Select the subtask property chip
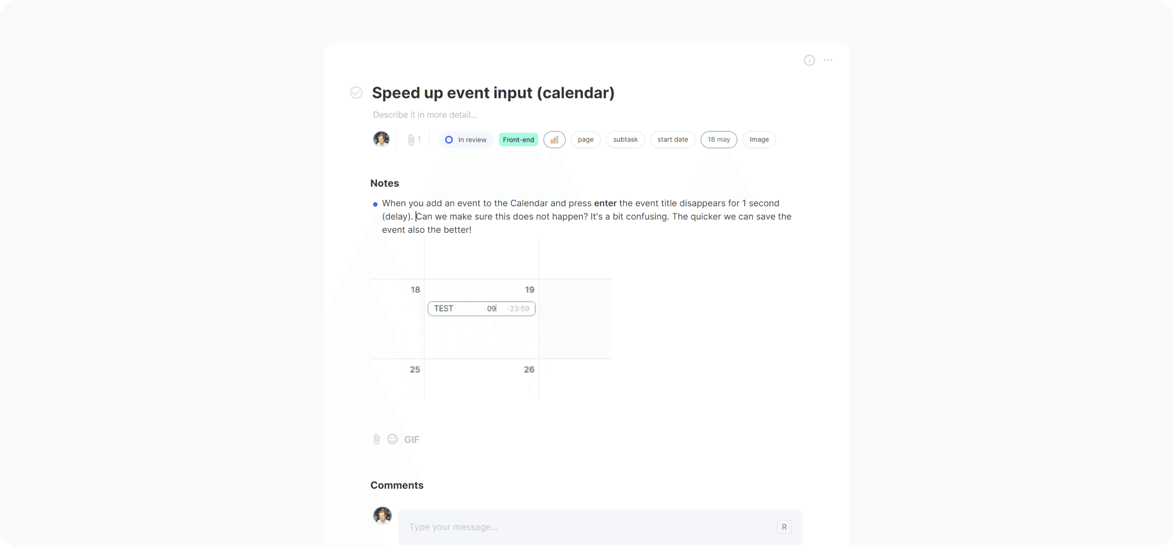 click(x=625, y=140)
